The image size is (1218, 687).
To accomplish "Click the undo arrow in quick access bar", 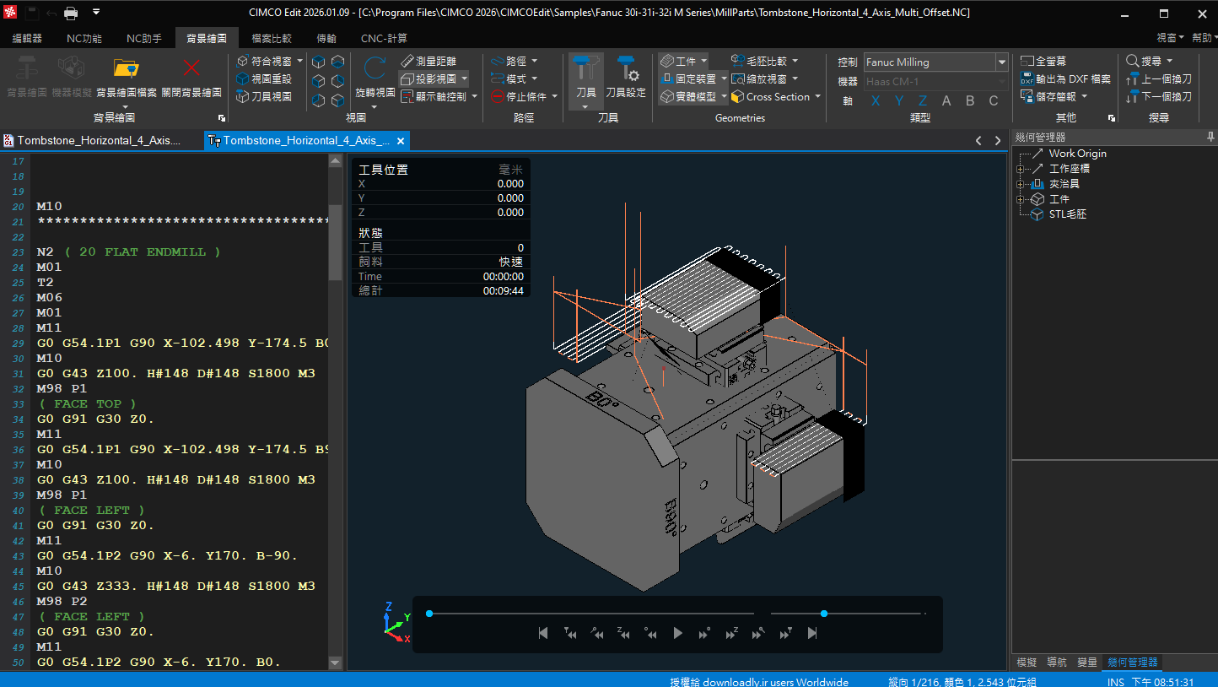I will click(x=51, y=13).
